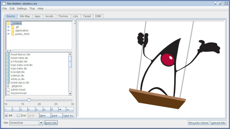Open the Settings menu

click(x=22, y=9)
